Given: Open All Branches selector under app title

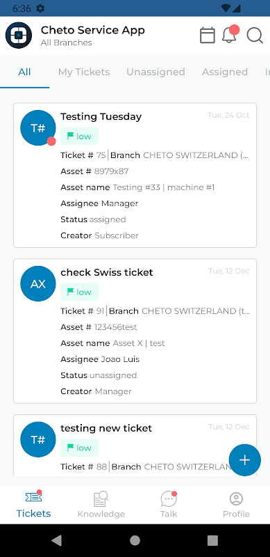Looking at the screenshot, I should click(66, 42).
